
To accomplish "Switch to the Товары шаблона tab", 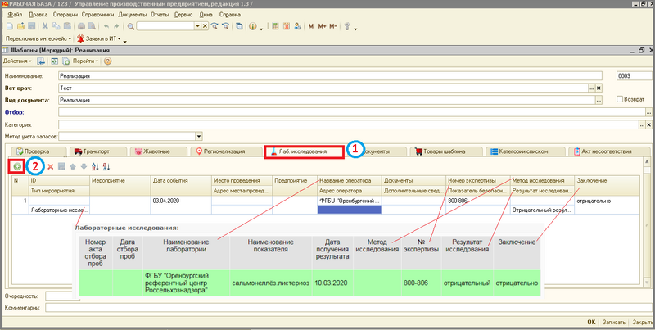I will [444, 151].
